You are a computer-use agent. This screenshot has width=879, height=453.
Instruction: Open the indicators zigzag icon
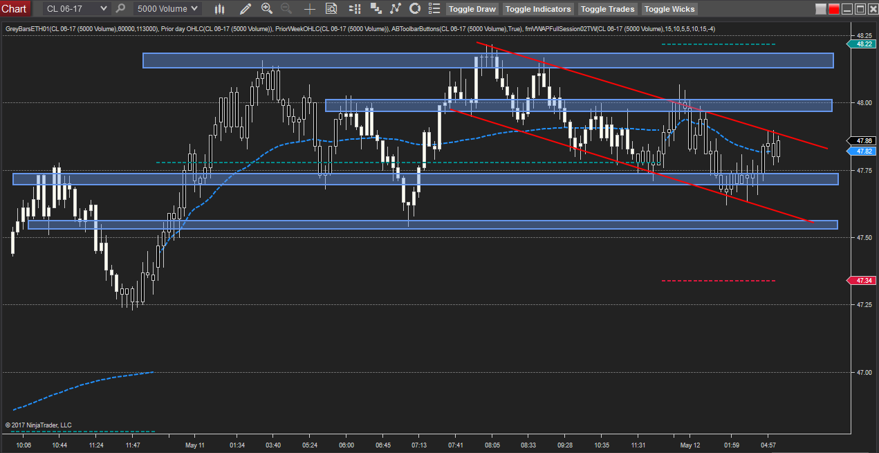point(396,9)
